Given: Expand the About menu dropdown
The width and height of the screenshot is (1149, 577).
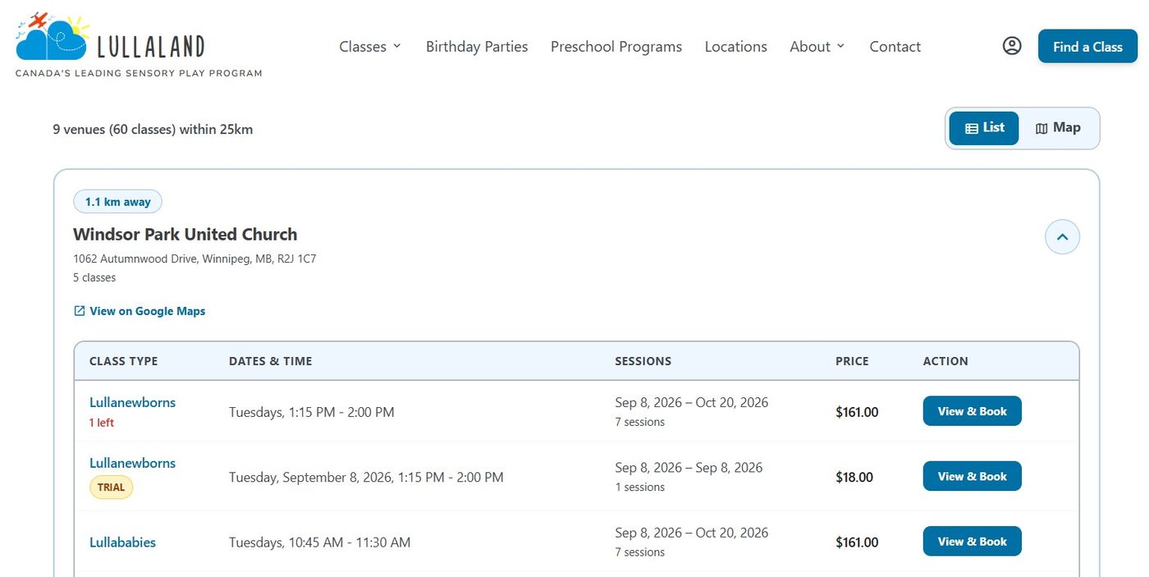Looking at the screenshot, I should [817, 47].
